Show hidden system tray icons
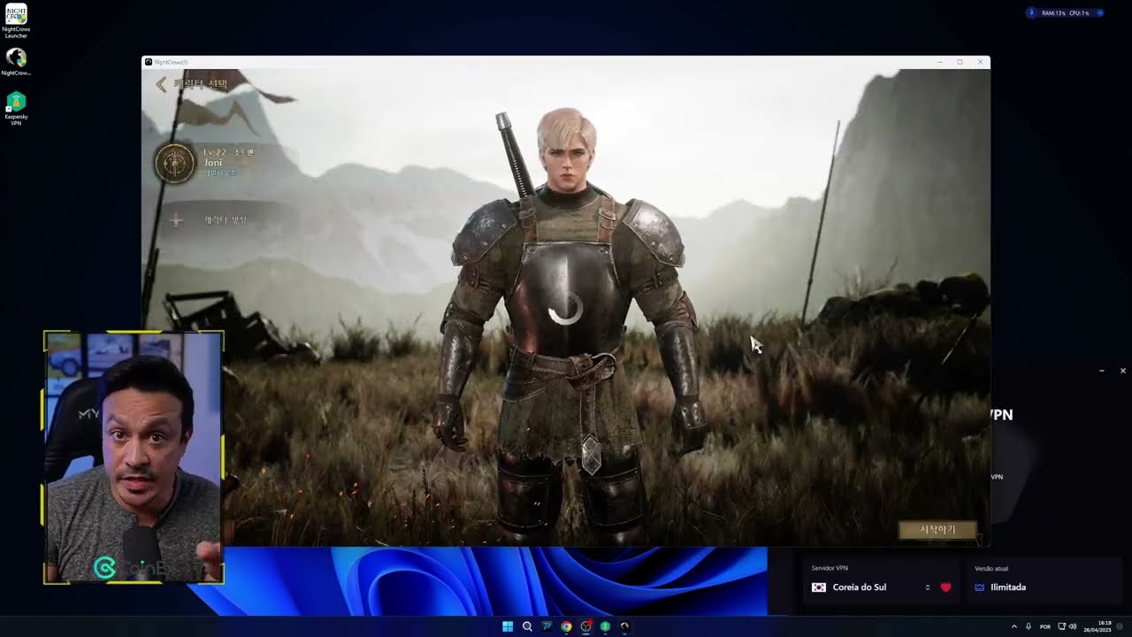Image resolution: width=1132 pixels, height=637 pixels. 1014,626
